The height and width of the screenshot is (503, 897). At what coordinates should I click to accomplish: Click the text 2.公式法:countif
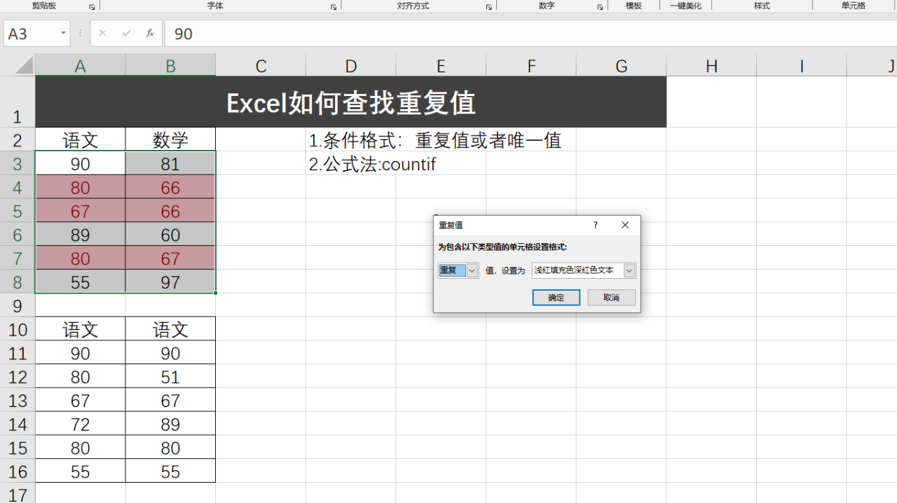click(372, 165)
